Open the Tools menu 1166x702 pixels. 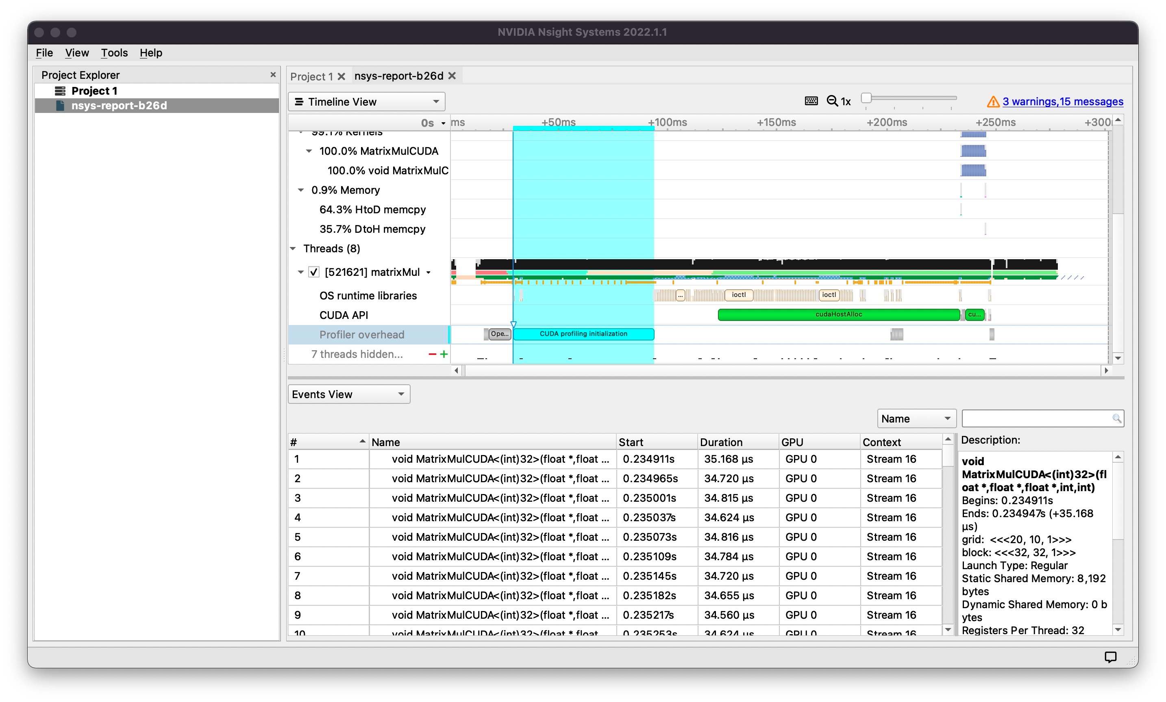click(114, 52)
